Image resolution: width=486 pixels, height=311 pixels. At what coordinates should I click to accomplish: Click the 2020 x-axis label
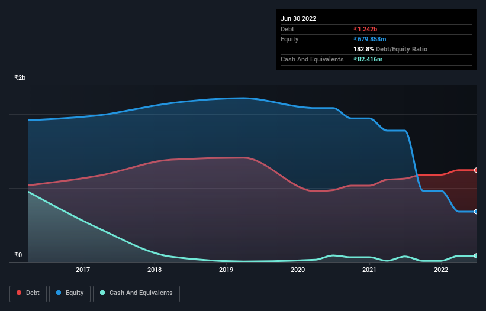(298, 270)
